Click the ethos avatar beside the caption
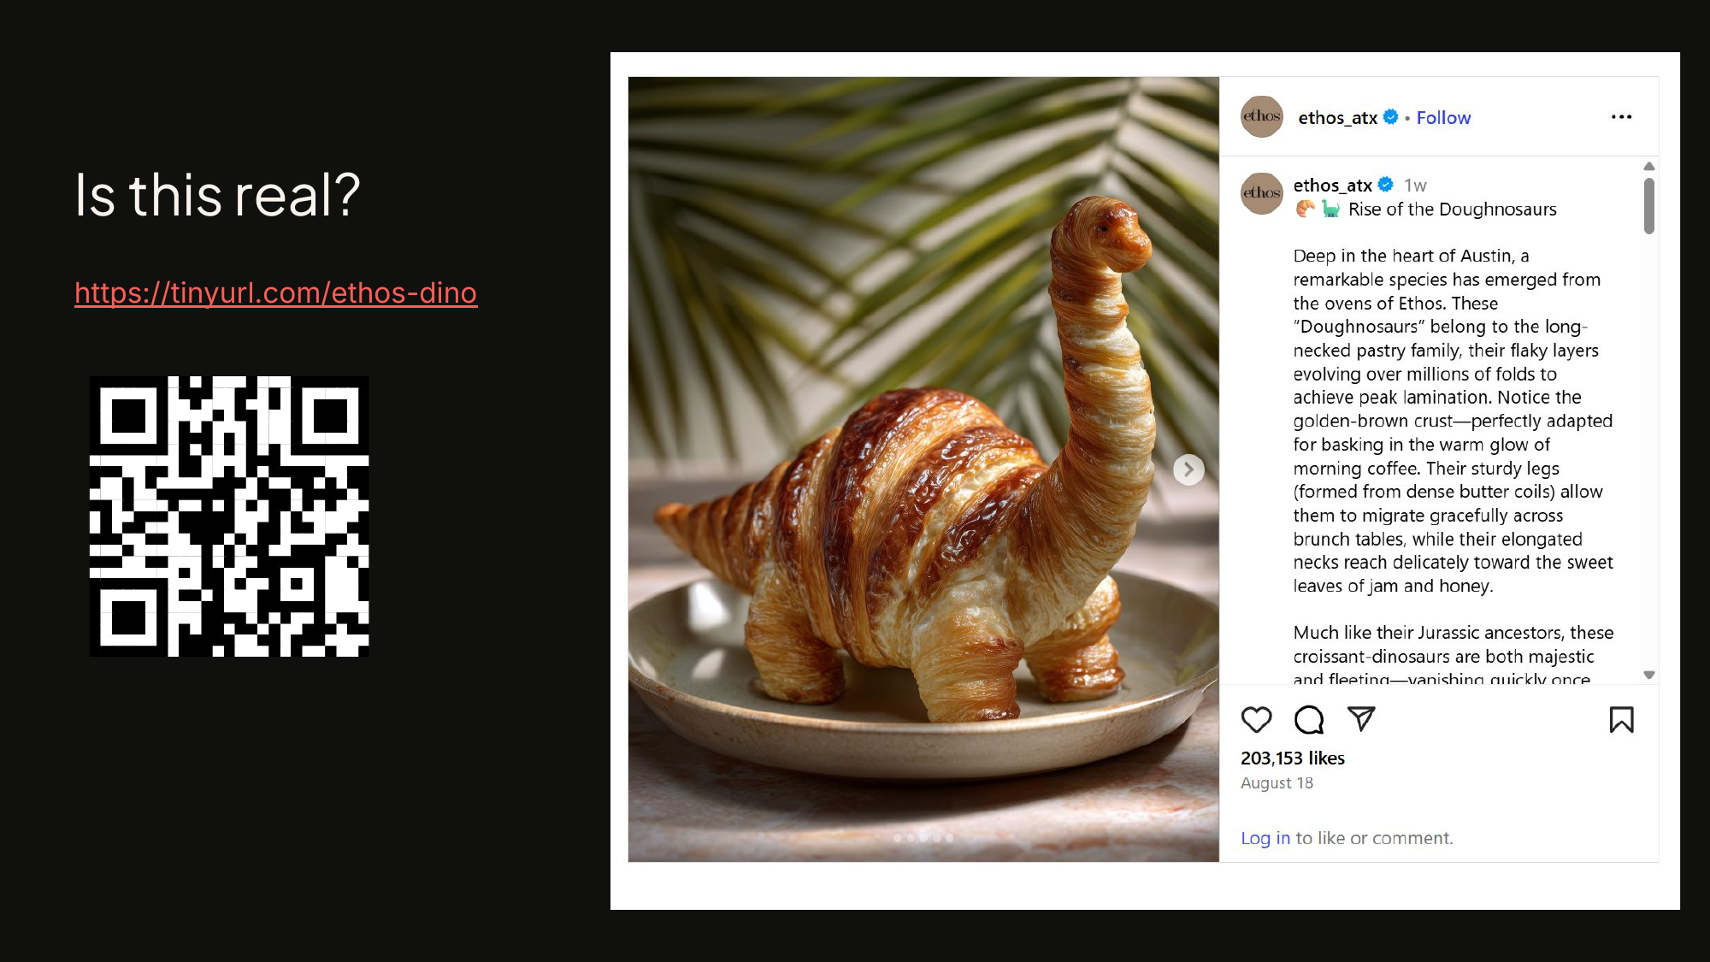The width and height of the screenshot is (1710, 962). pos(1262,193)
